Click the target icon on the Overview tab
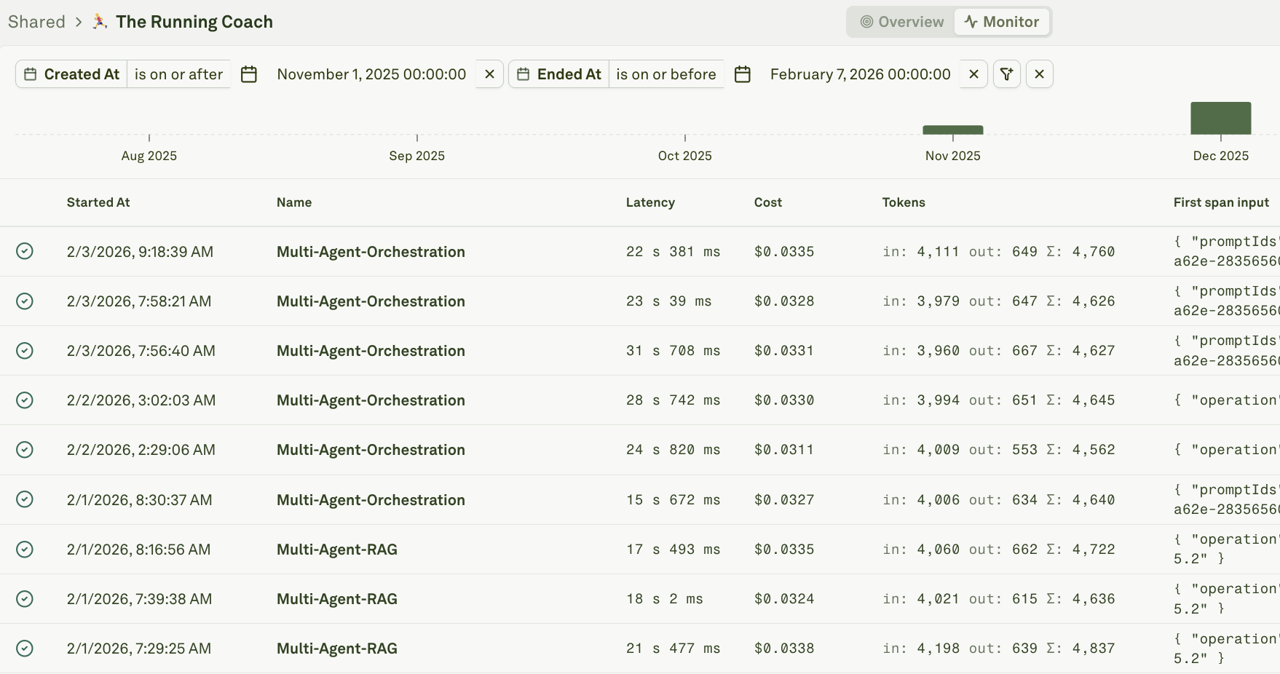 click(x=866, y=22)
